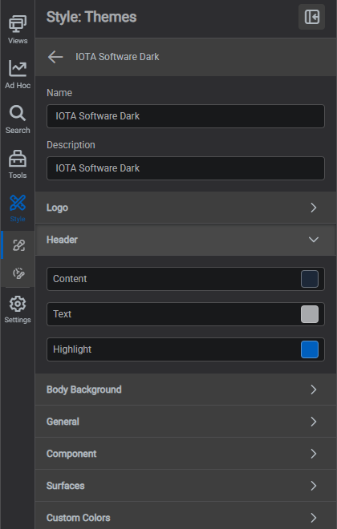
Task: Open the Tools toolbox icon
Action: (x=18, y=158)
